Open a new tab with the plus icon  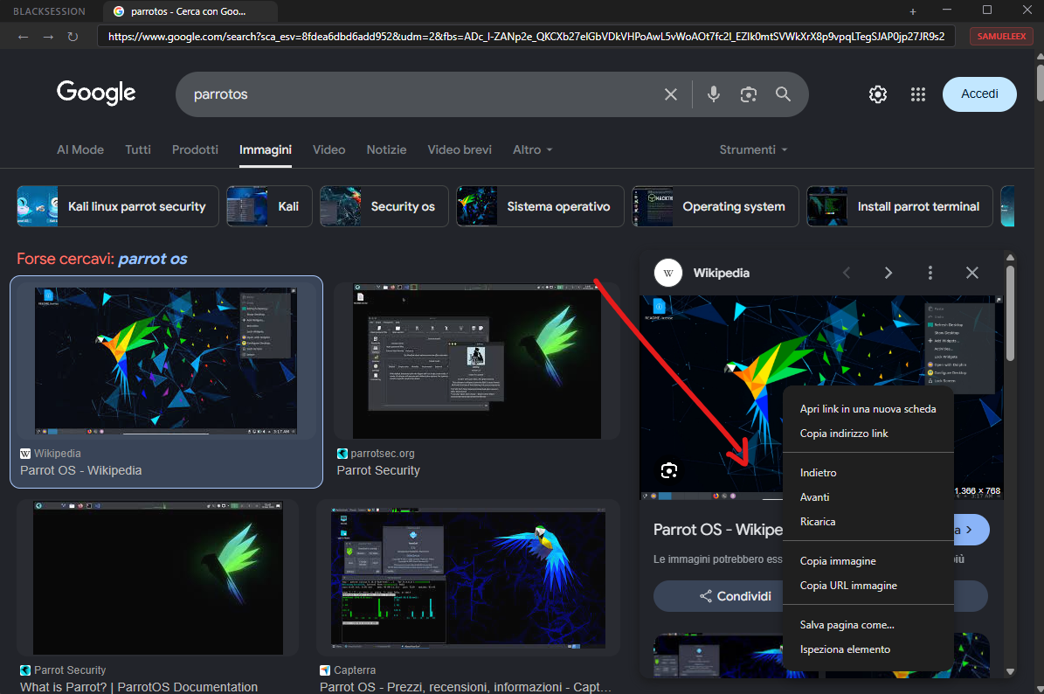913,11
